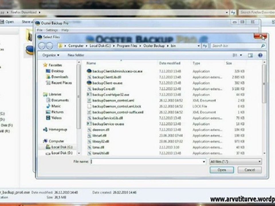
Task: Click the backupClientAdminAccess-ox.exe file icon
Action: [x=89, y=71]
